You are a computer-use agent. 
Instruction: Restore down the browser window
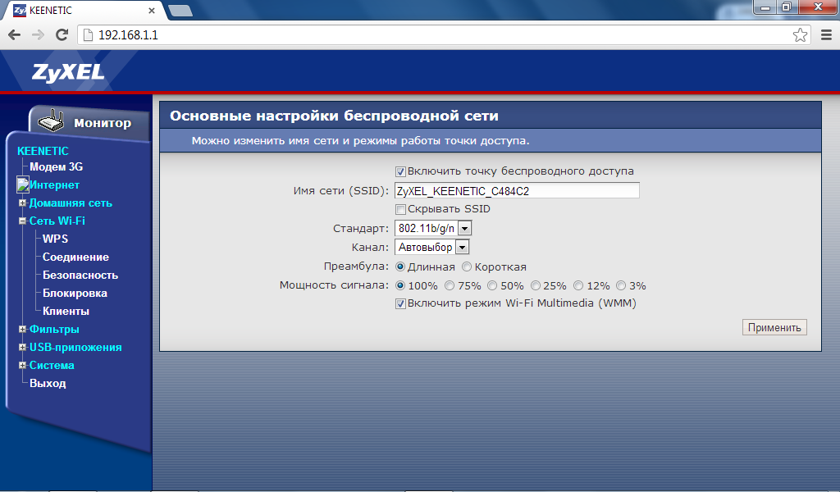pos(787,7)
